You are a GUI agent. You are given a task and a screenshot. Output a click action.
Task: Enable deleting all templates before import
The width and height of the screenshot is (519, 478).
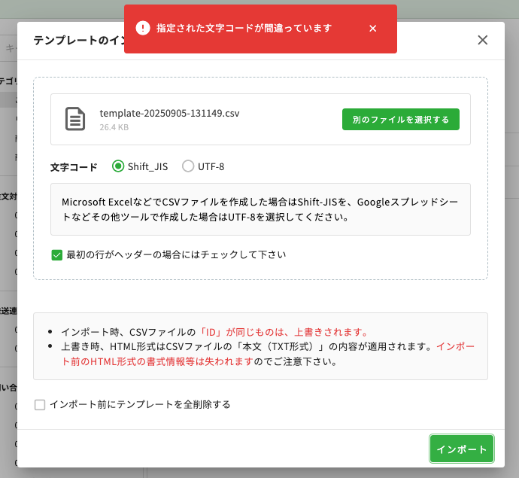40,405
